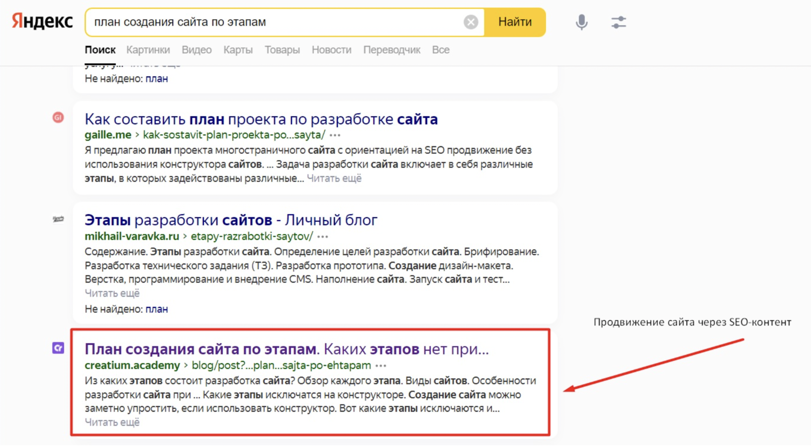Viewport: 811px width, 447px height.
Task: Open the three-dot menu next to gaille.me URL
Action: (335, 135)
